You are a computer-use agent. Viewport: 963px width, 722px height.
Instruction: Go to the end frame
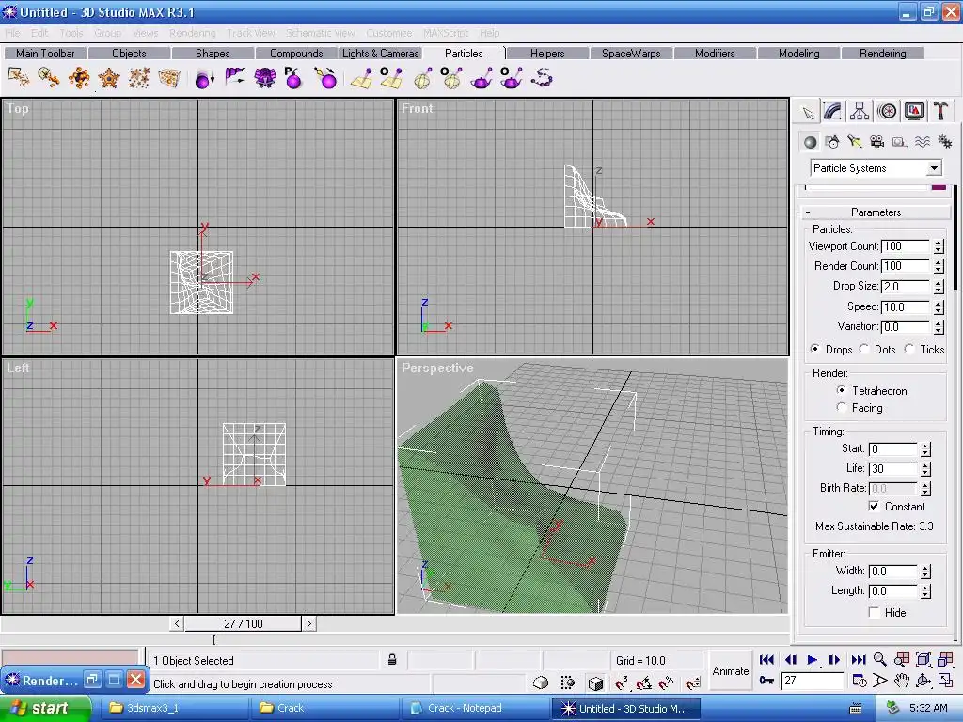click(x=858, y=659)
